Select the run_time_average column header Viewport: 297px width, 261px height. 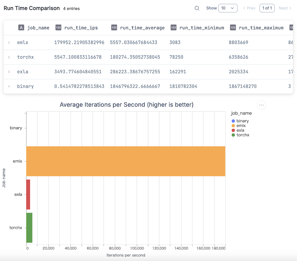pyautogui.click(x=142, y=28)
